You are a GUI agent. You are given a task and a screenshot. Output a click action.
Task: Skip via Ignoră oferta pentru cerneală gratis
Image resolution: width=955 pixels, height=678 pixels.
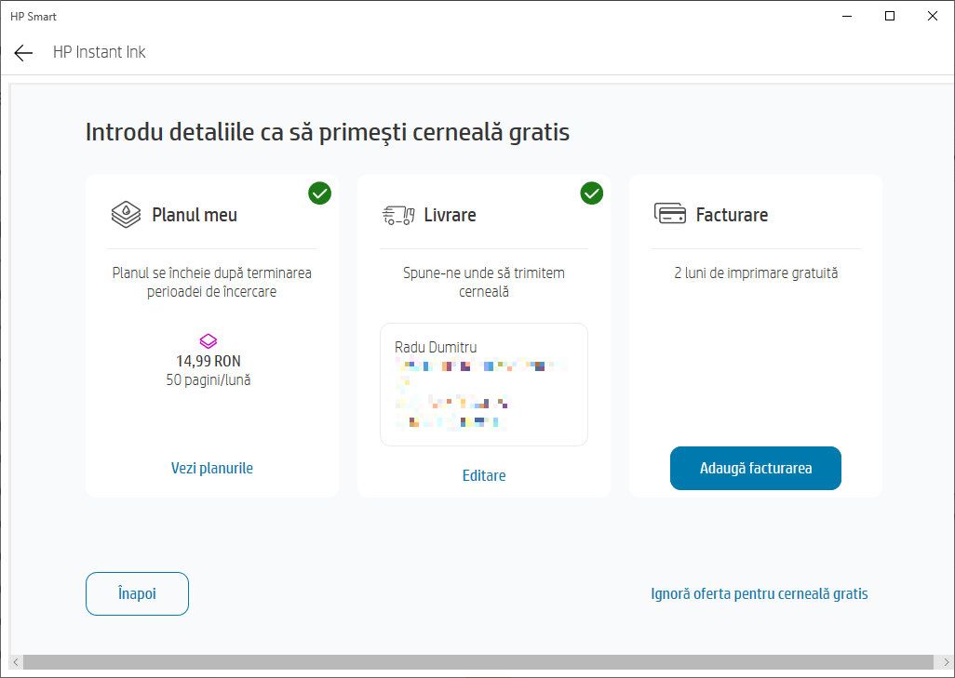(760, 593)
